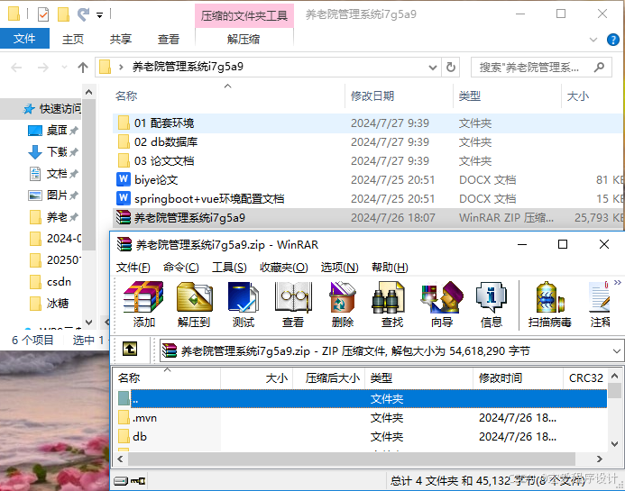The width and height of the screenshot is (625, 491).
Task: Open the csdn folder in sidebar
Action: (x=51, y=282)
